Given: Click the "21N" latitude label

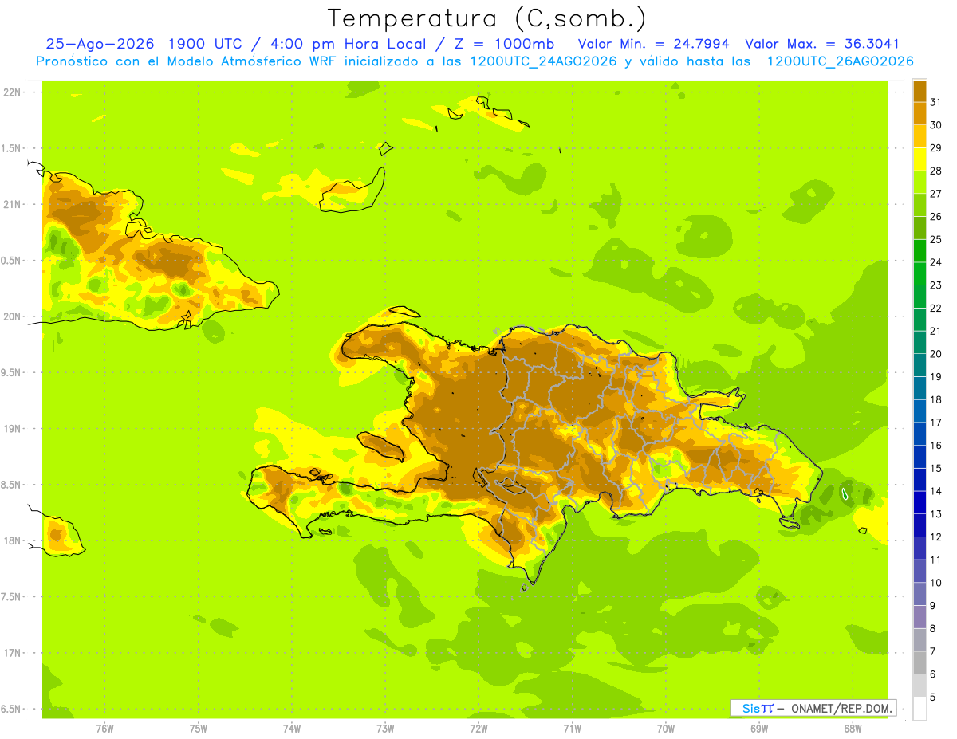Looking at the screenshot, I should [x=12, y=204].
